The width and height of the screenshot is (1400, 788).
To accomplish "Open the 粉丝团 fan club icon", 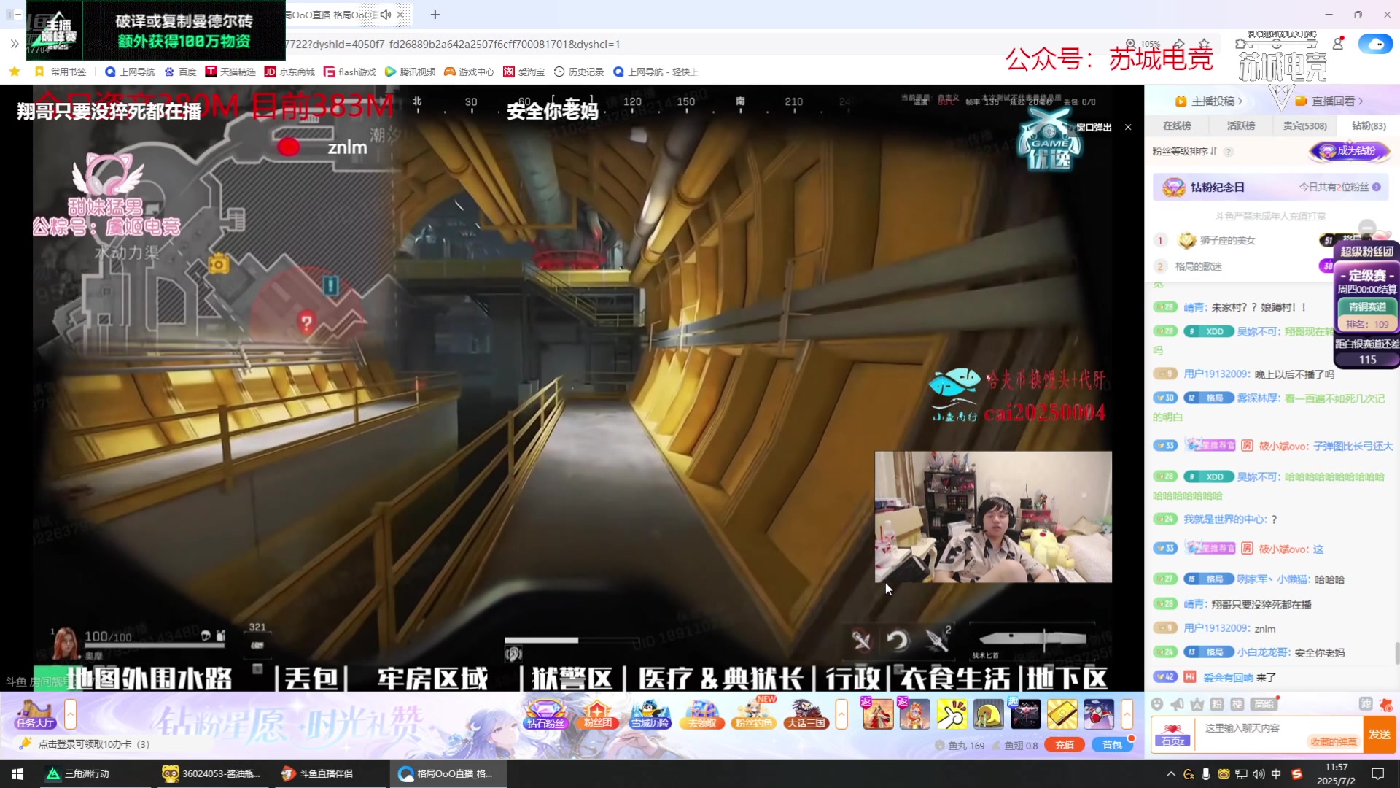I will pos(597,714).
